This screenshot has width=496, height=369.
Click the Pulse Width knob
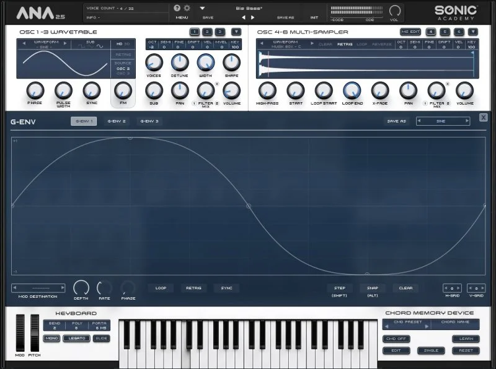[x=63, y=90]
